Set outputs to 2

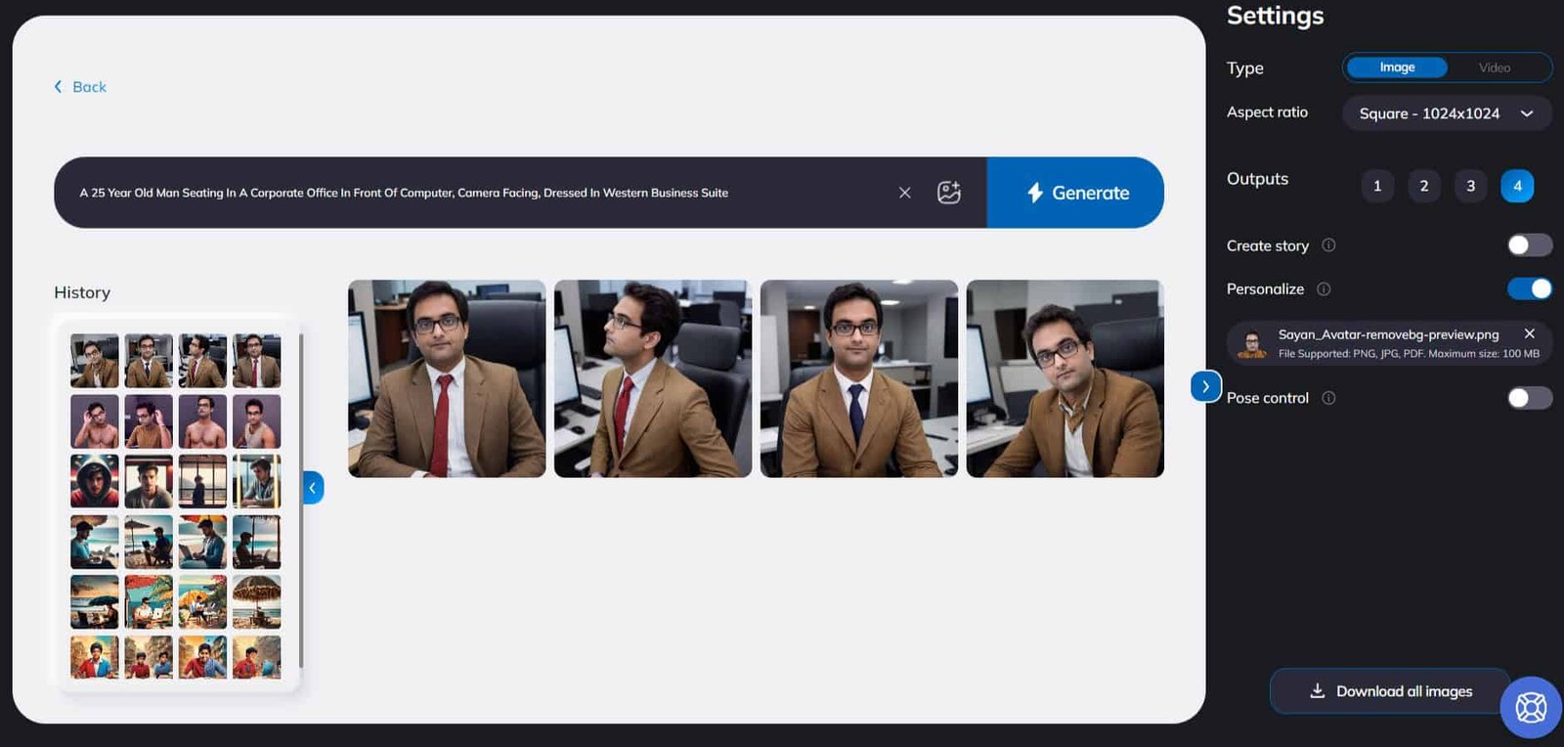coord(1424,186)
